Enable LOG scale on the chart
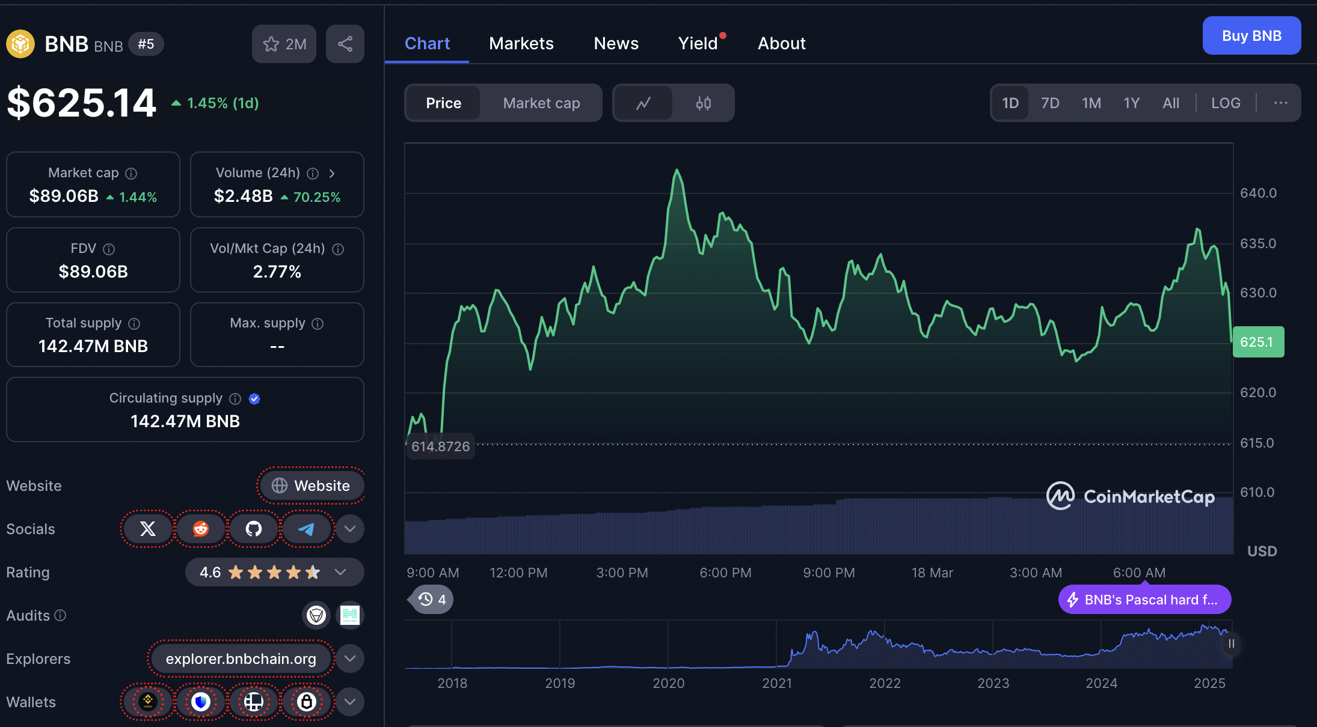Viewport: 1317px width, 727px height. pyautogui.click(x=1226, y=103)
